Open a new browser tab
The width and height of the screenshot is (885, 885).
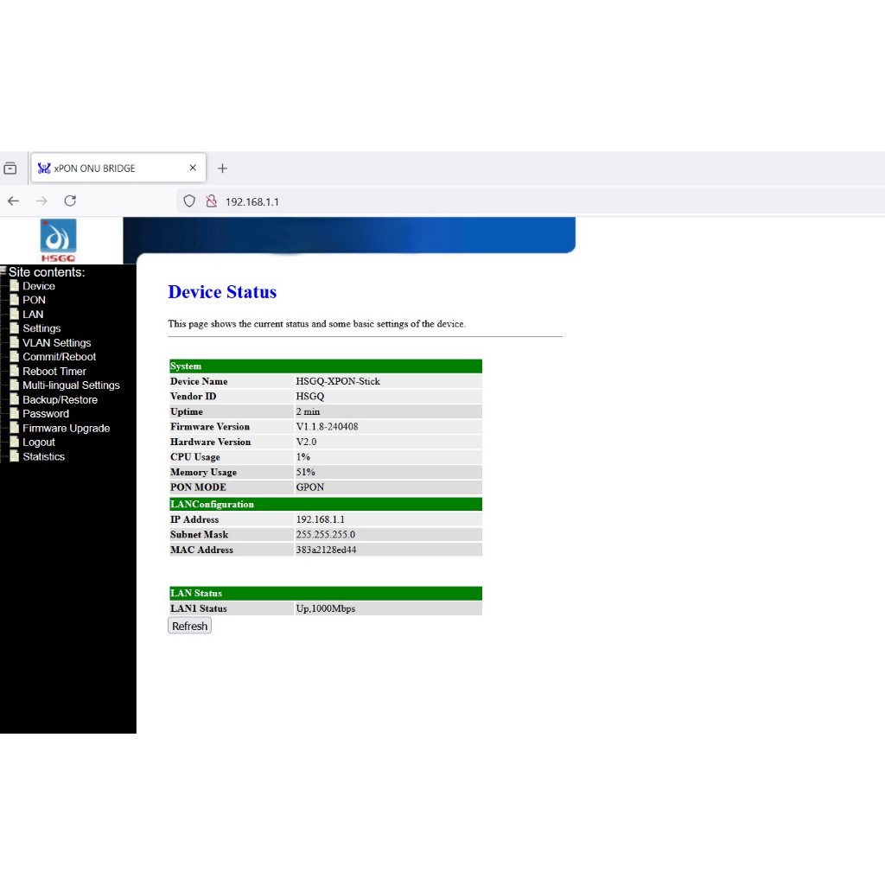(222, 169)
